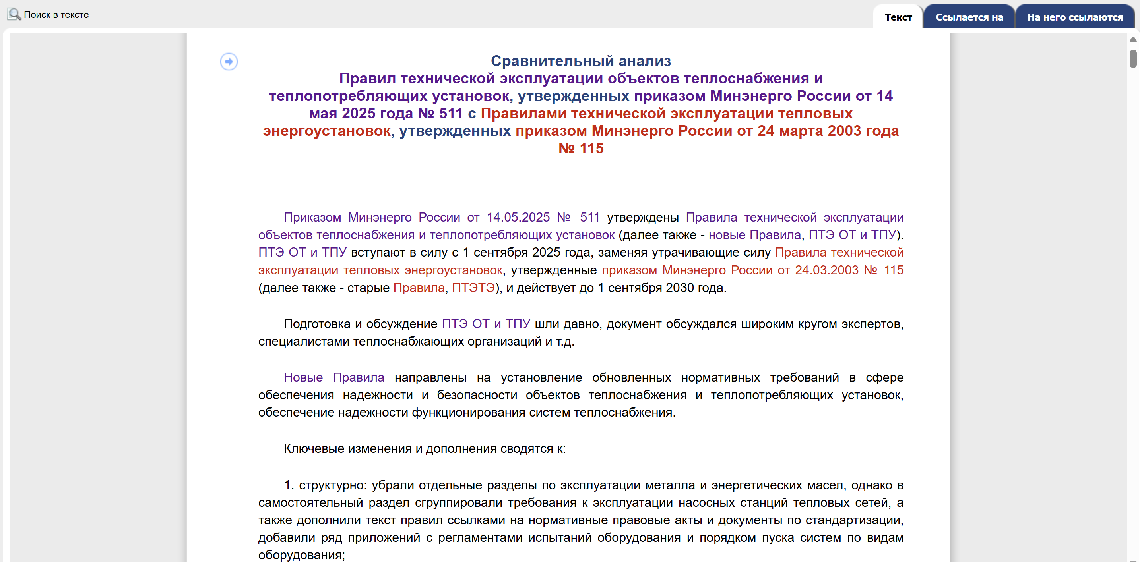This screenshot has height=562, width=1140.
Task: Click scrollbar up arrow
Action: [1133, 39]
